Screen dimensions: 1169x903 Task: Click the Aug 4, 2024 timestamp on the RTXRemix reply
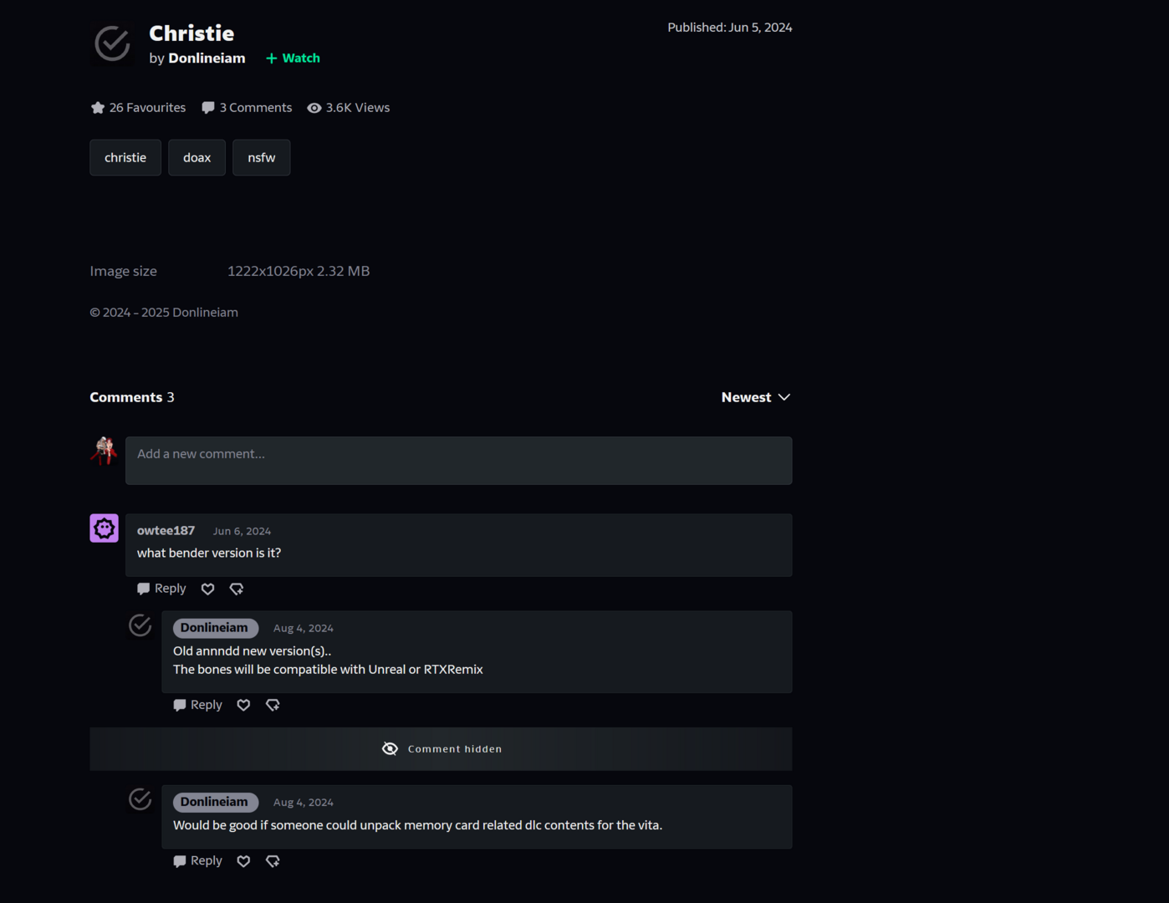(x=304, y=628)
